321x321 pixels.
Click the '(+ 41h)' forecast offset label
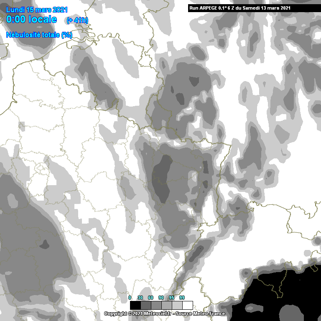(x=77, y=20)
